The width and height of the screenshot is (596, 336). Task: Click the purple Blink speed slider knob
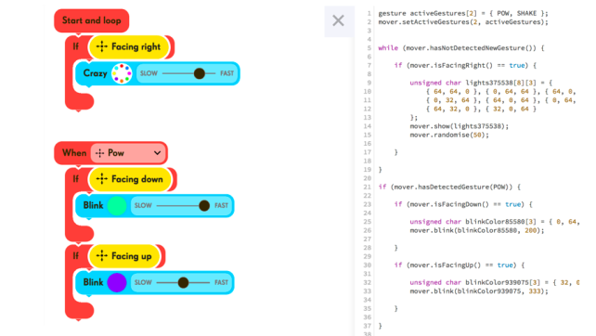pos(183,282)
